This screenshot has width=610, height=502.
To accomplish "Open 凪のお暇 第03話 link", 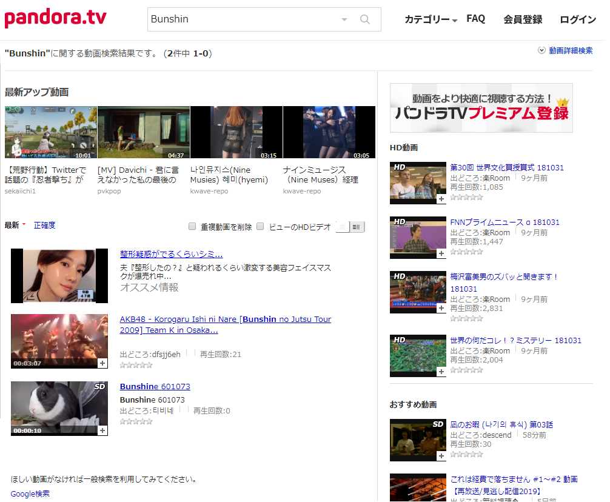I will click(501, 424).
